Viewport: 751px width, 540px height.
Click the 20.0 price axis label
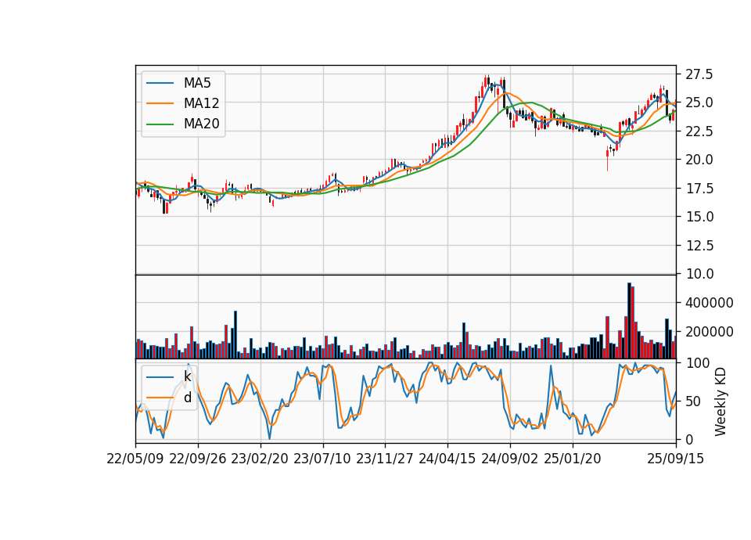tap(699, 160)
